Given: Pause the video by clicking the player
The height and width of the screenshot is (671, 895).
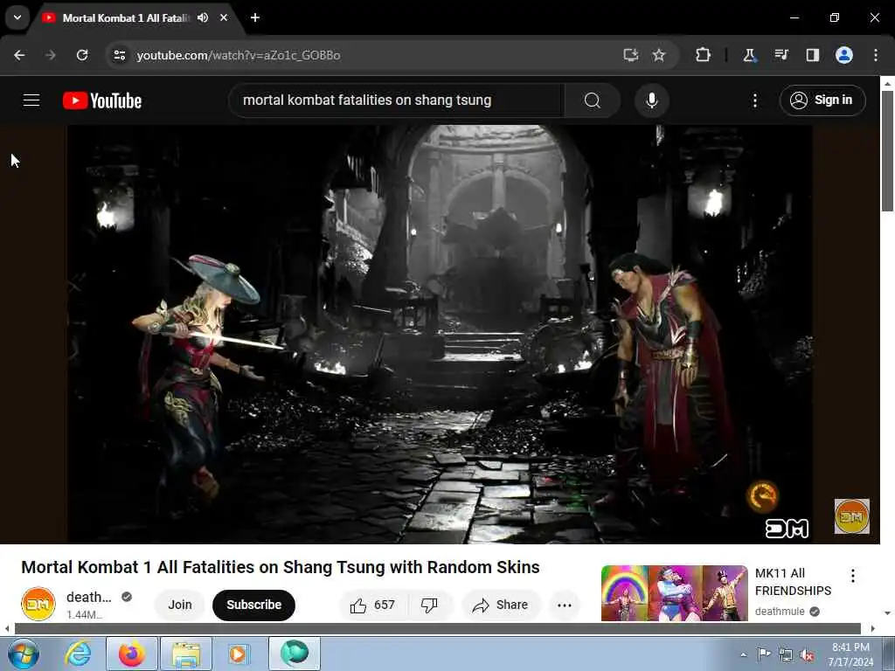Looking at the screenshot, I should tap(440, 334).
